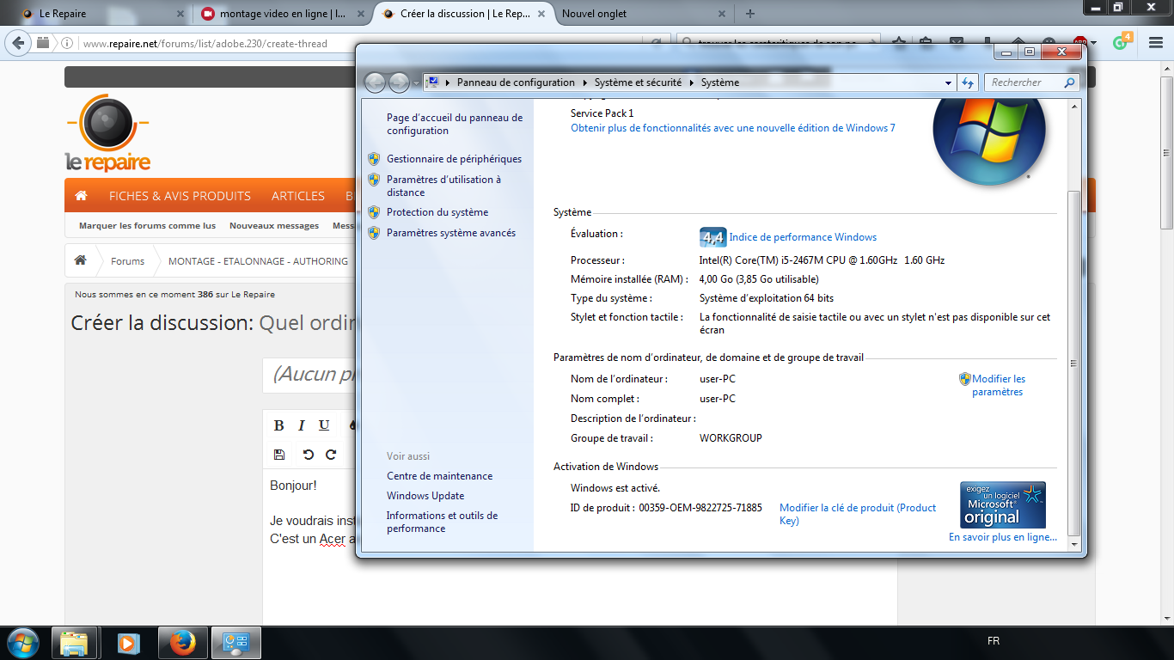
Task: Redo edit in the forum editor
Action: click(331, 455)
